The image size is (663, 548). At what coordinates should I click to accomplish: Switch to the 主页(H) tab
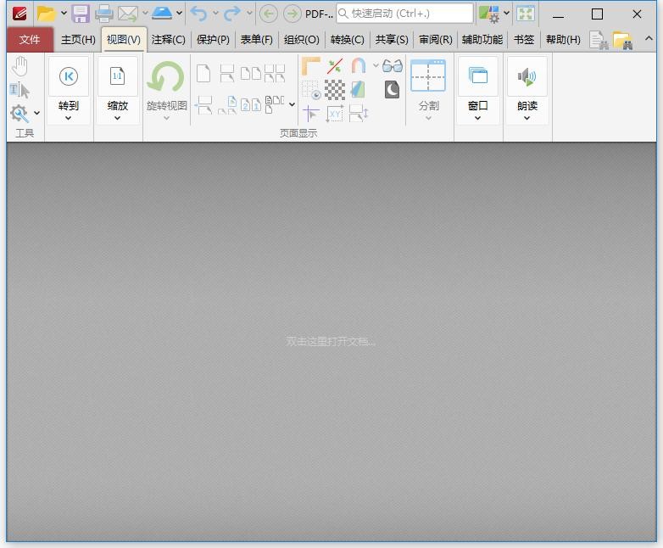click(78, 40)
